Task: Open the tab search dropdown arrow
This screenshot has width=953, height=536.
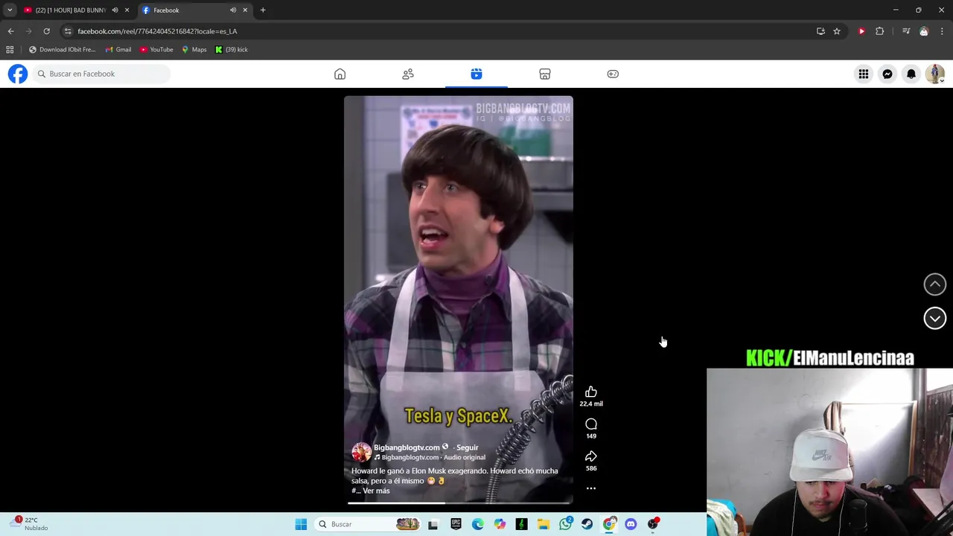Action: pos(10,10)
